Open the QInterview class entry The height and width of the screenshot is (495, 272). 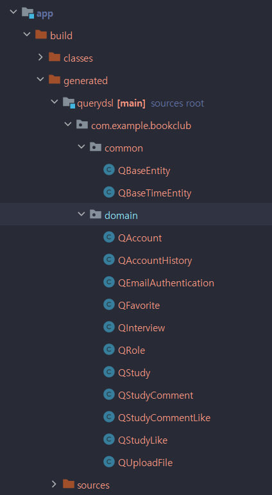pos(141,327)
